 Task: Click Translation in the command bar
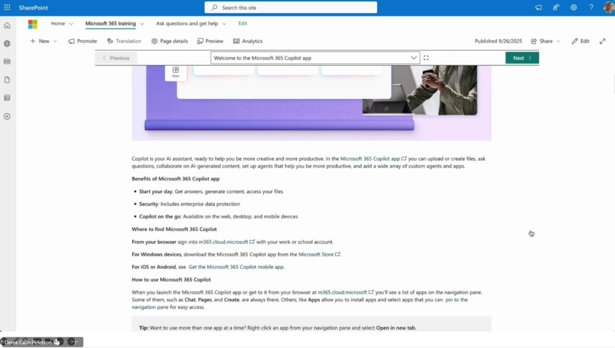124,41
